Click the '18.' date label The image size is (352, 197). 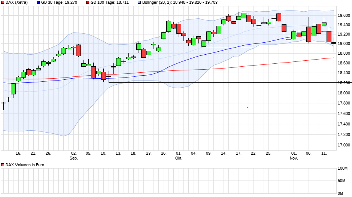[134, 153]
